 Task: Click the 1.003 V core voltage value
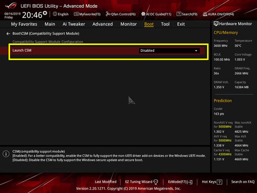tap(239, 60)
